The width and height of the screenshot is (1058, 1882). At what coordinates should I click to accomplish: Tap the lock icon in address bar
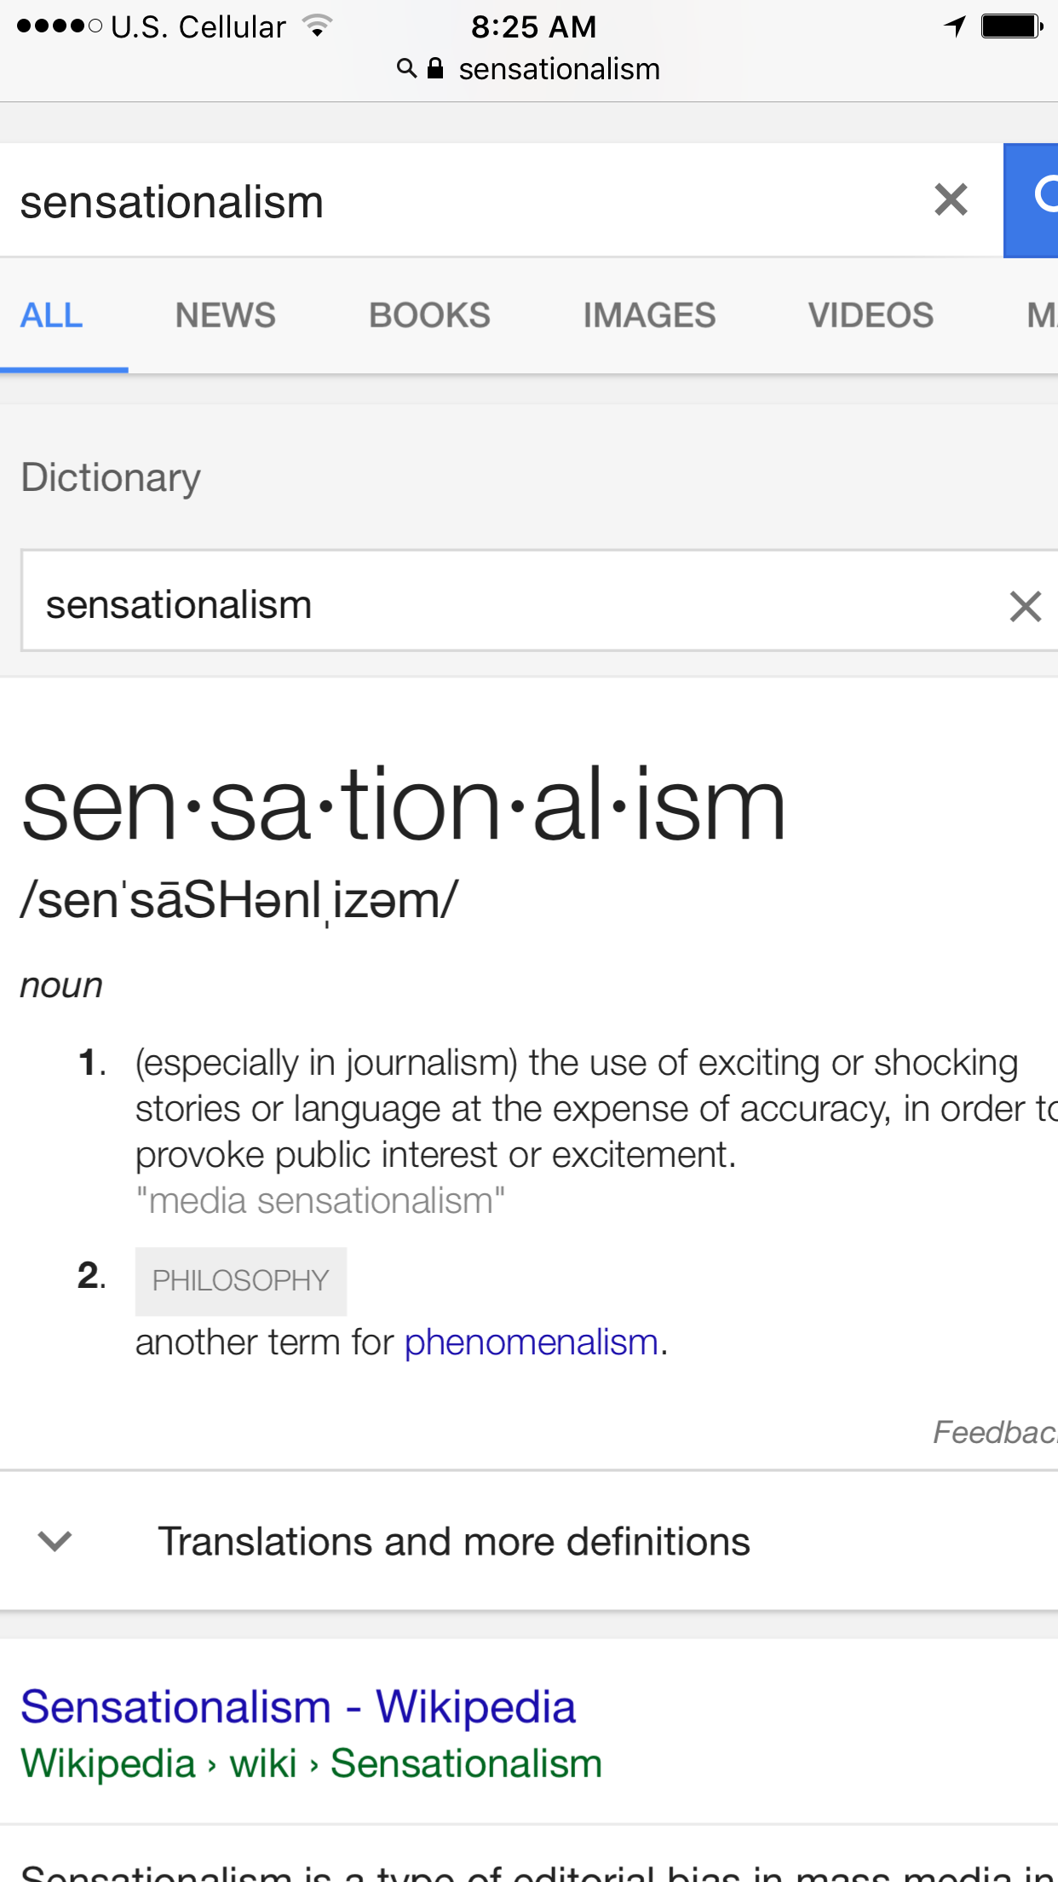(435, 68)
